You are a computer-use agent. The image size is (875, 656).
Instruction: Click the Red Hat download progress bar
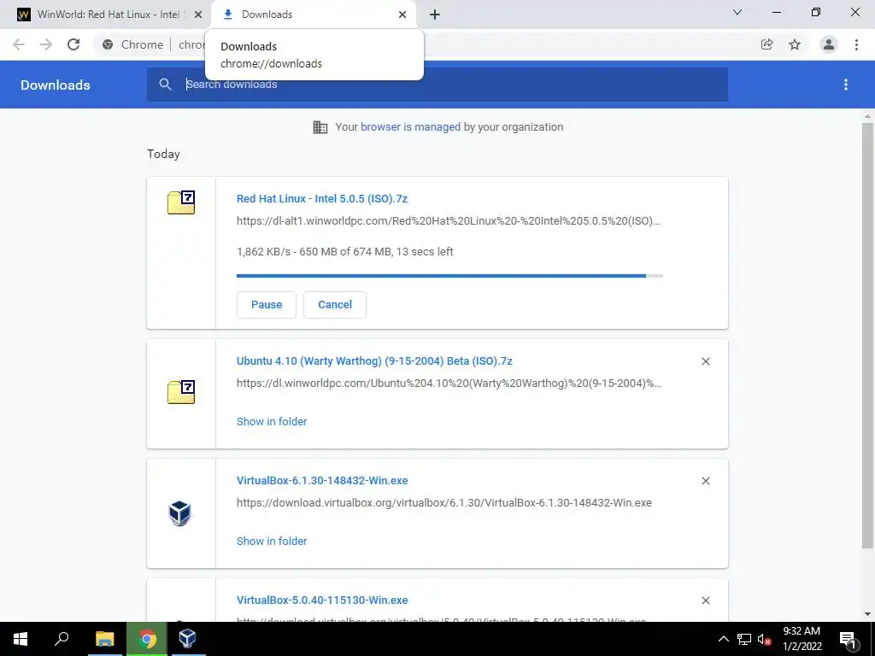pyautogui.click(x=449, y=276)
